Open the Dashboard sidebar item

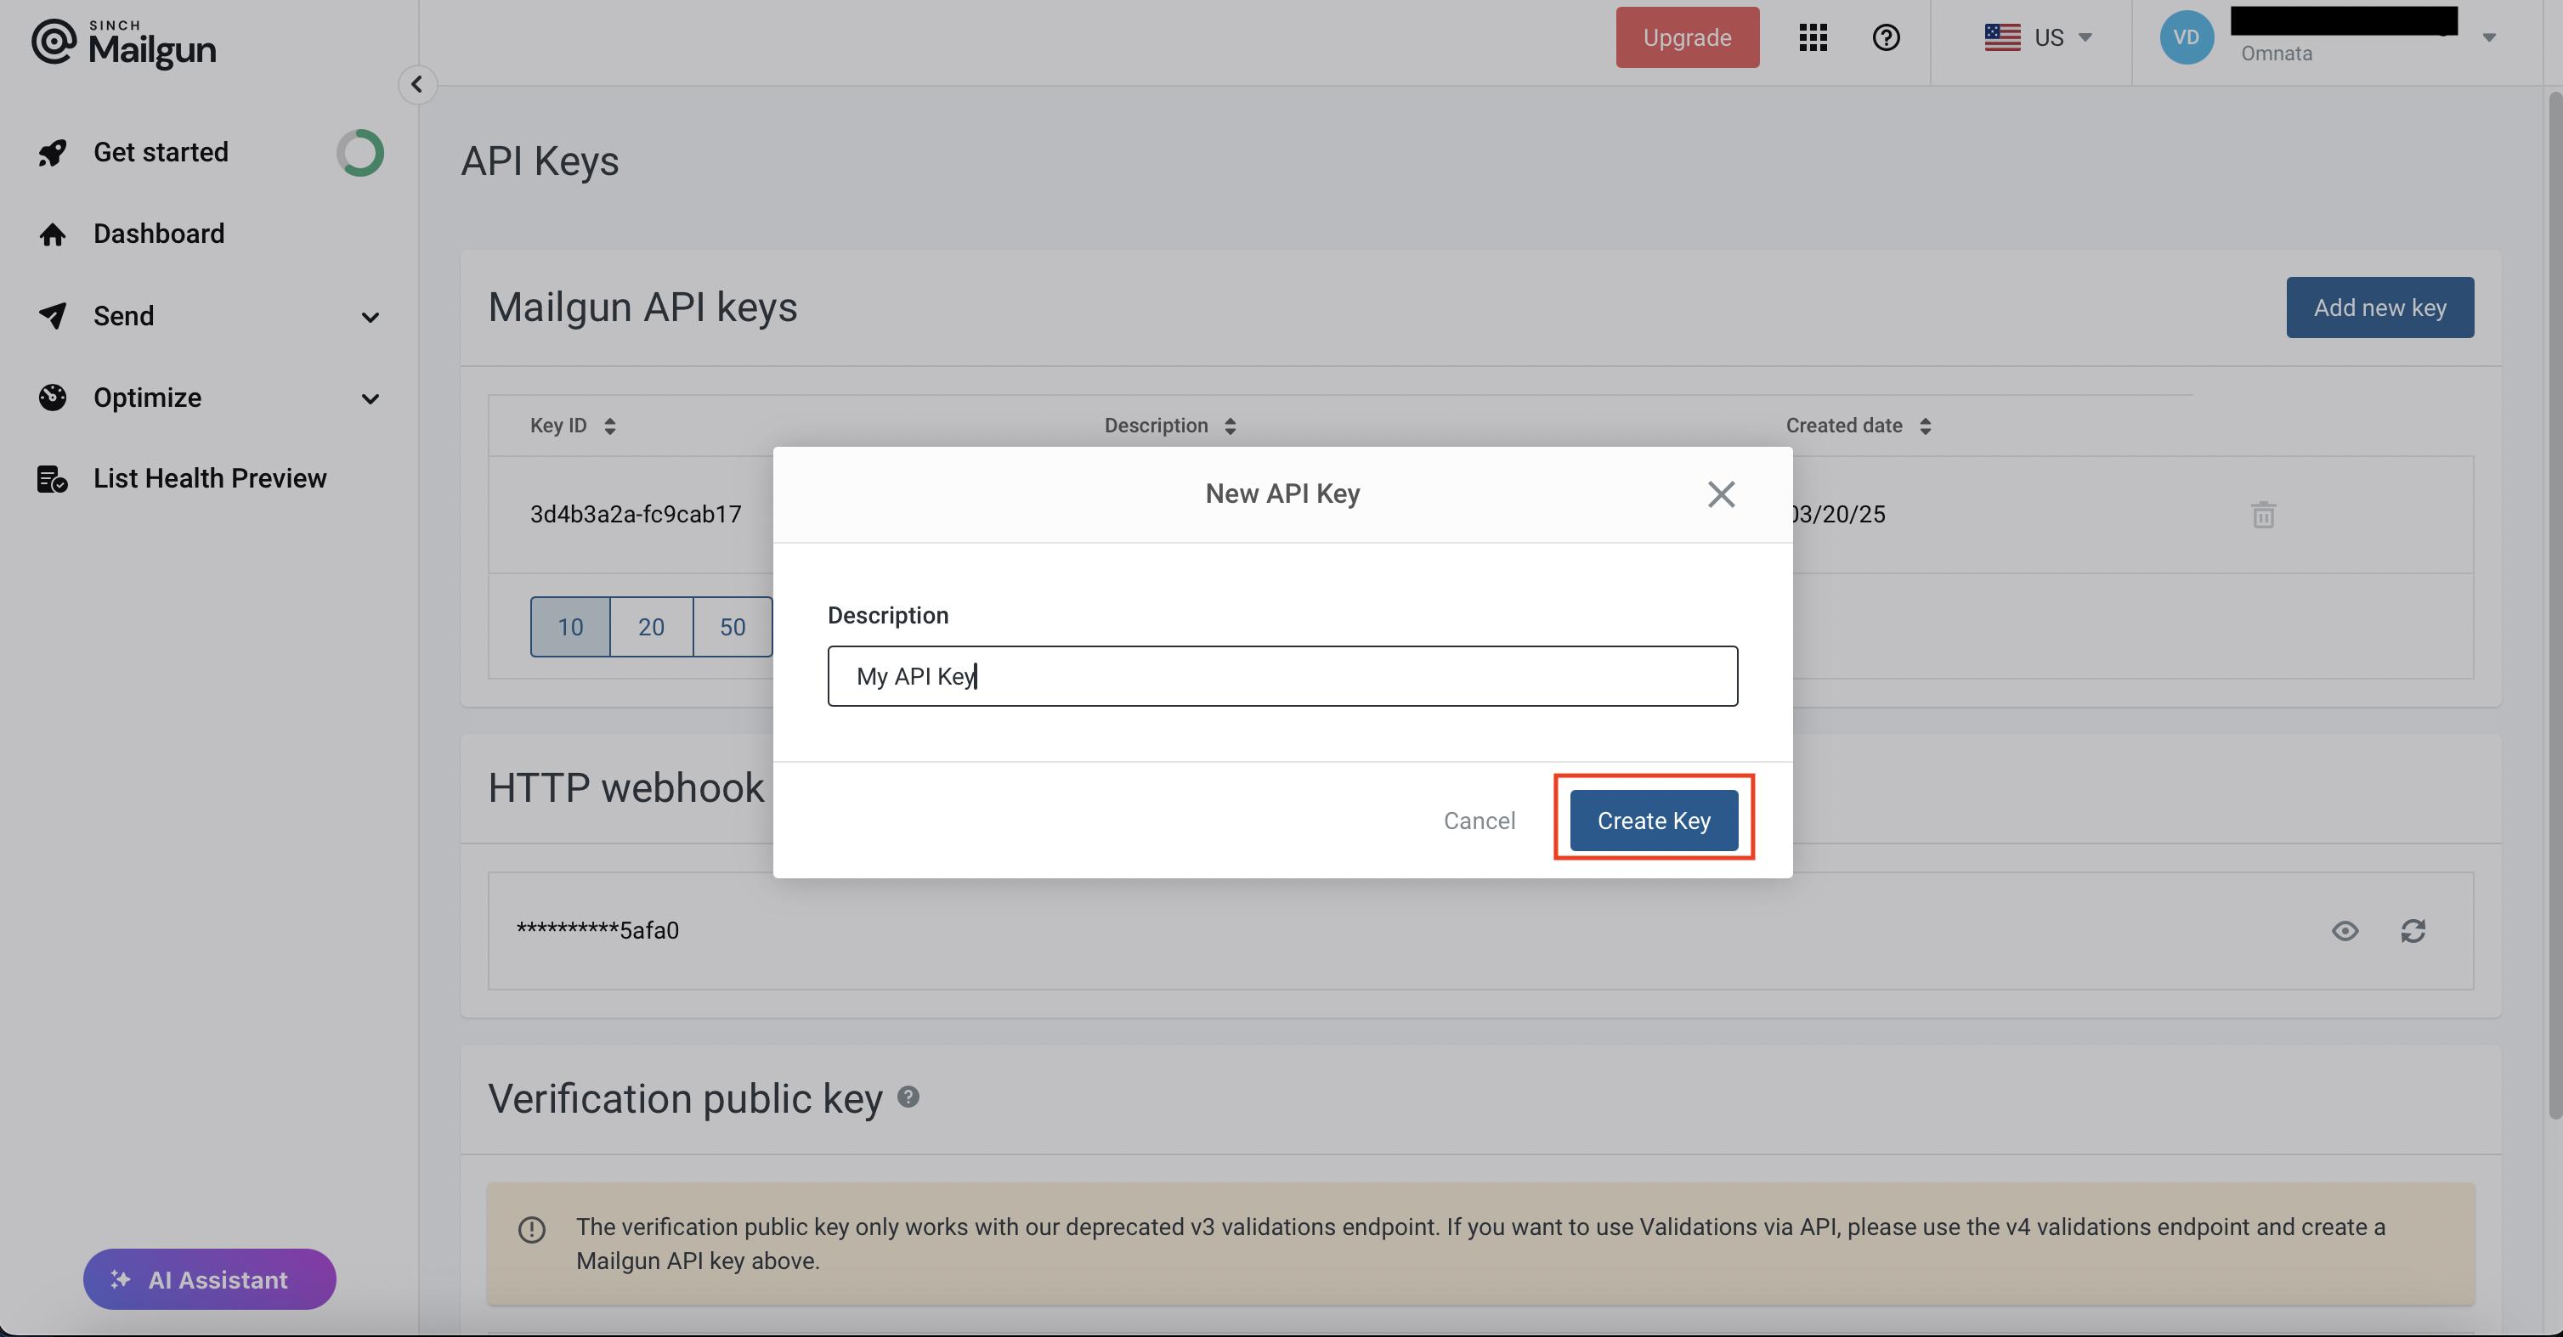pyautogui.click(x=158, y=234)
